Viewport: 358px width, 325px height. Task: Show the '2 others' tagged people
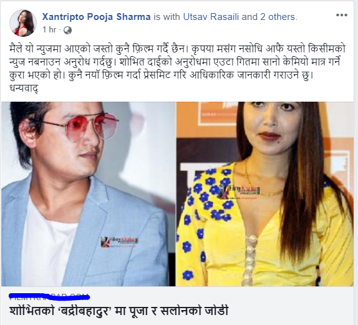[278, 17]
